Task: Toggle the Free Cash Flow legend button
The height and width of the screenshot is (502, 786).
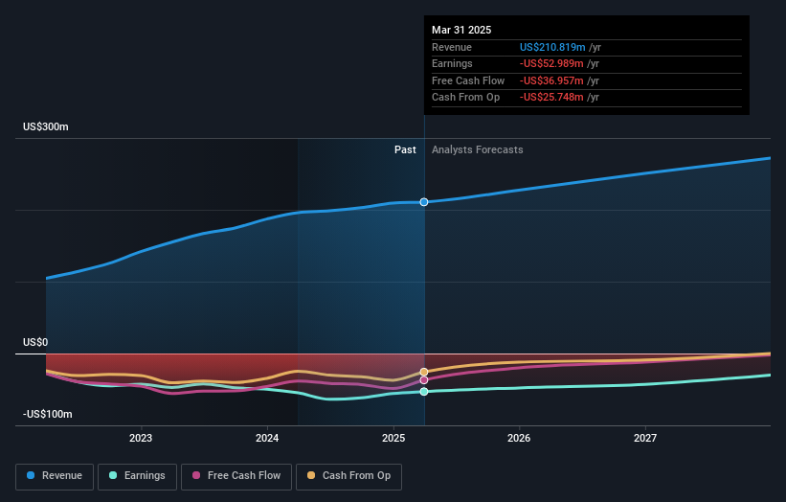Action: [236, 476]
